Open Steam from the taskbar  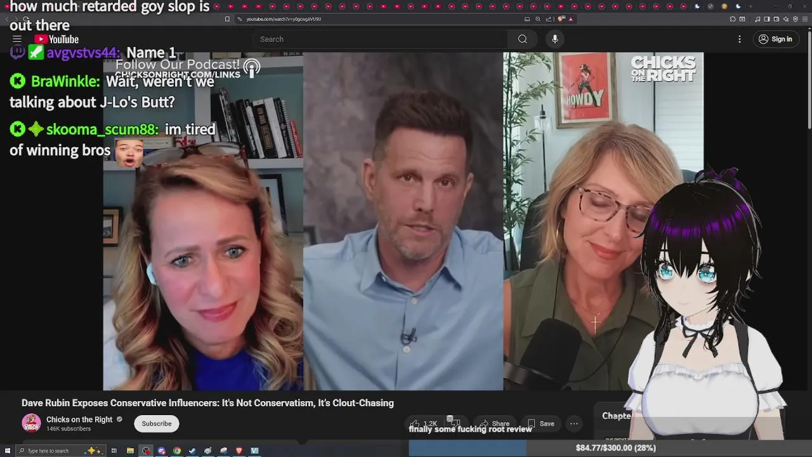click(x=192, y=451)
